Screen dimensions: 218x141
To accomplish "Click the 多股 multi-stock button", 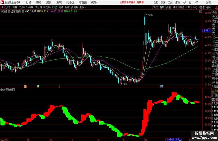I will pos(168,7).
